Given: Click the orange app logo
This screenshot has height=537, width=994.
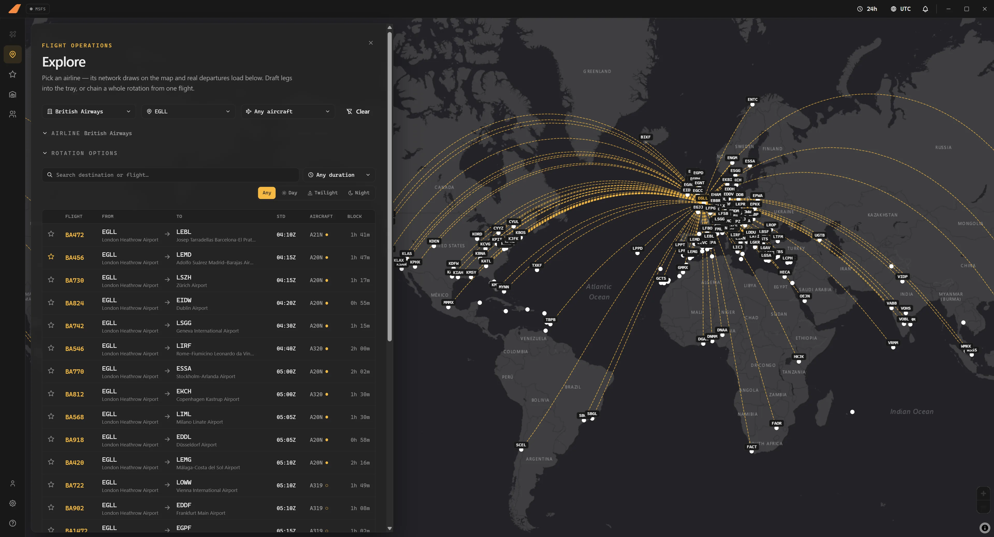Looking at the screenshot, I should [15, 9].
